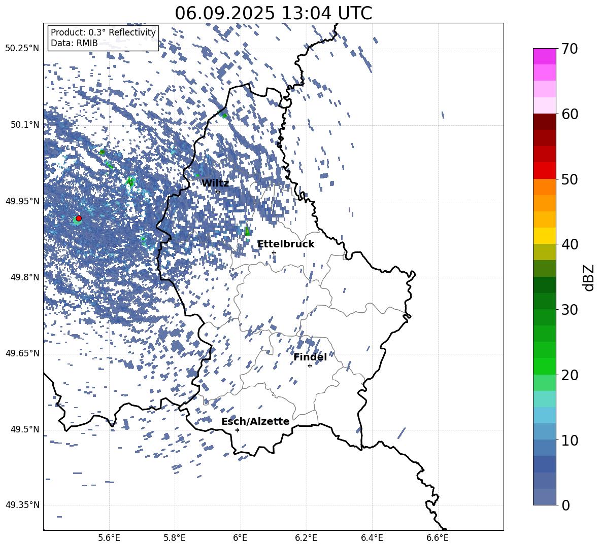Click the 0 tick on the colorbar
The width and height of the screenshot is (601, 548).
pyautogui.click(x=565, y=505)
